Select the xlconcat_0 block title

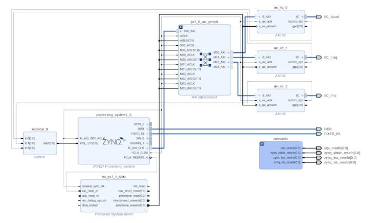click(40, 130)
